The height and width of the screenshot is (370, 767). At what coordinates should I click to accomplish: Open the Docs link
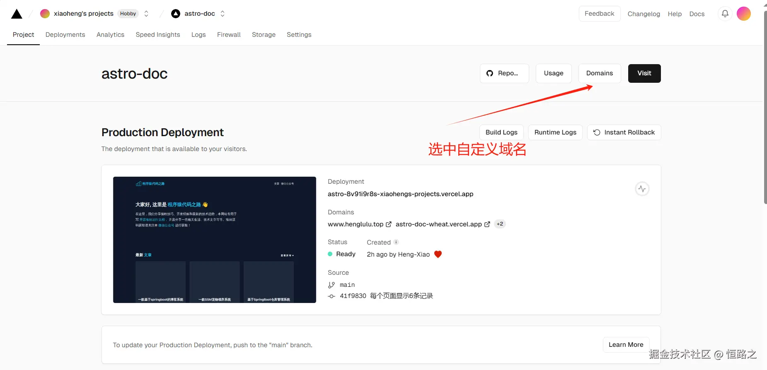click(x=697, y=14)
